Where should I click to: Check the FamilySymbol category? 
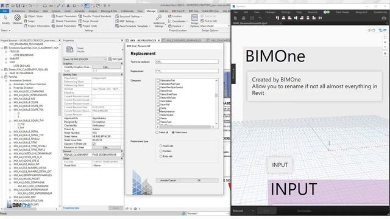[x=158, y=115]
